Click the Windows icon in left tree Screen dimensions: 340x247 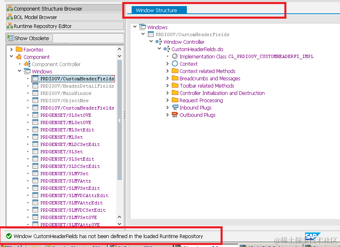coord(27,71)
